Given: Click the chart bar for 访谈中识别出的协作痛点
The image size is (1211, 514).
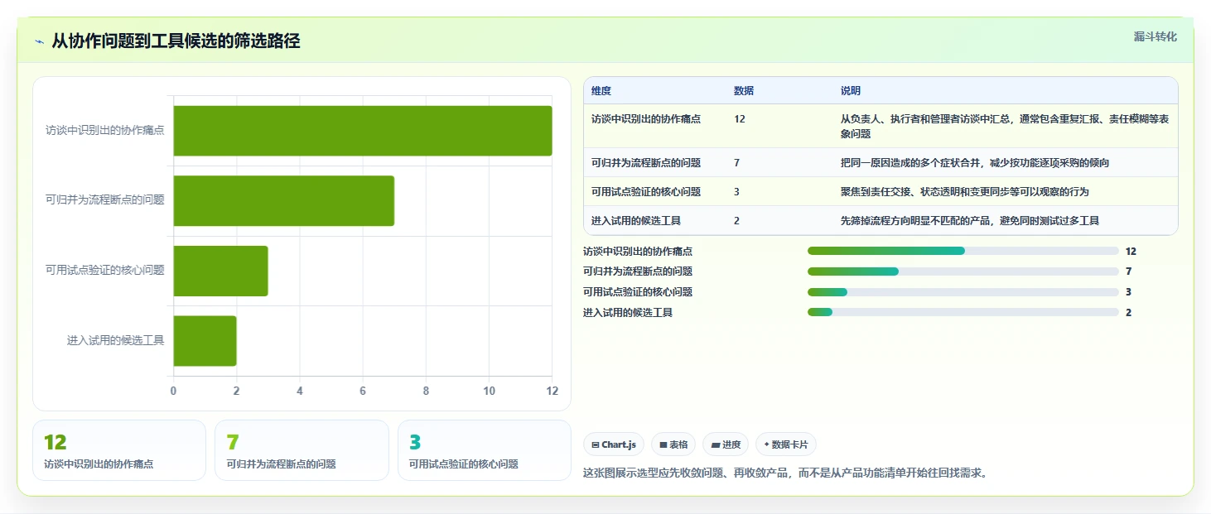Looking at the screenshot, I should point(363,131).
